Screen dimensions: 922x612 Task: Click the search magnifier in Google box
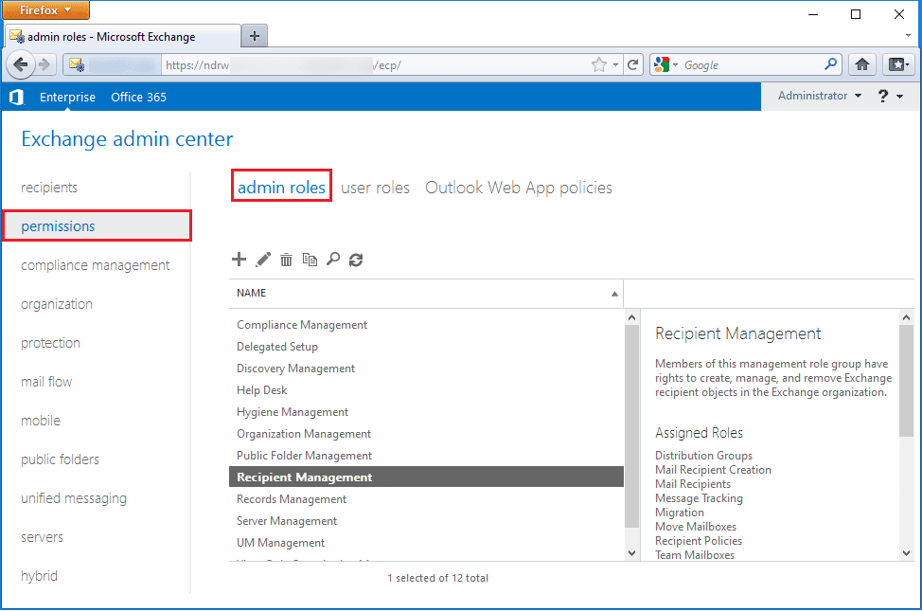pyautogui.click(x=831, y=64)
